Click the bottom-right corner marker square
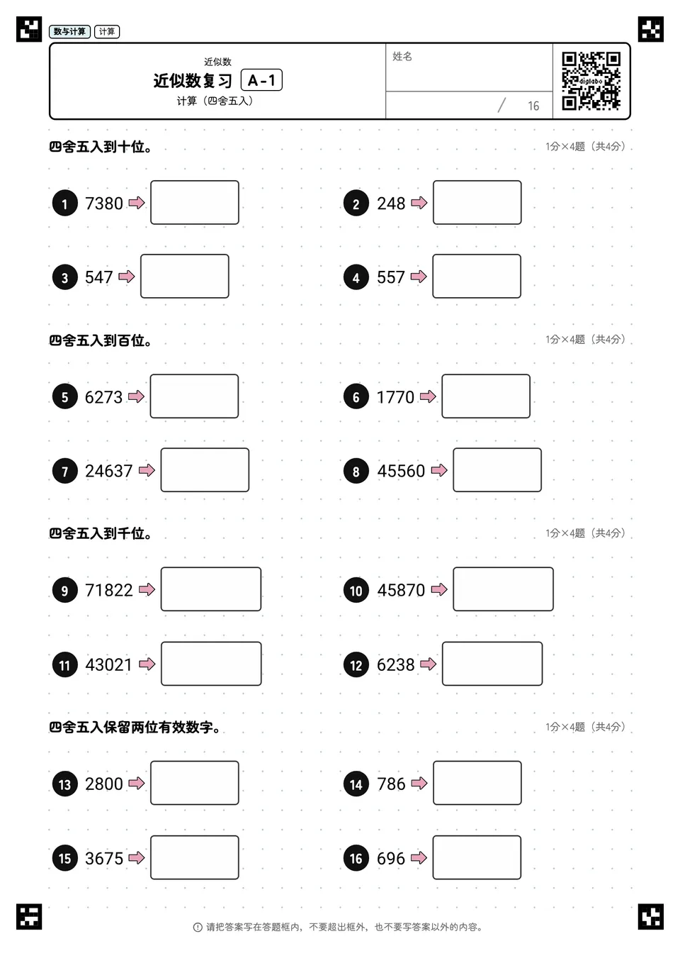The image size is (680, 963). coord(651,916)
